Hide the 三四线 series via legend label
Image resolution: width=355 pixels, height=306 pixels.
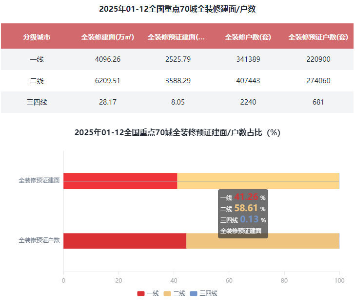coord(208,293)
